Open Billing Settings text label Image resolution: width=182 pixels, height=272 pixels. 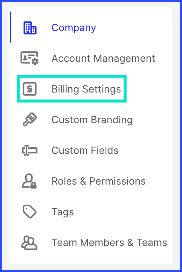(86, 89)
